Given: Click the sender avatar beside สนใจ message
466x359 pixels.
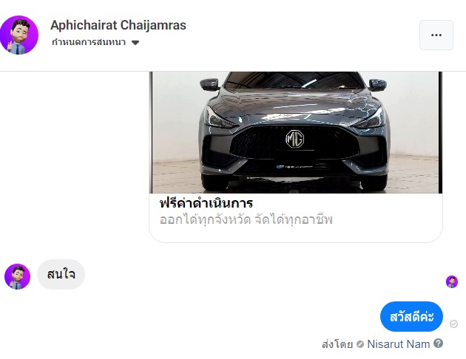Looking at the screenshot, I should point(17,276).
